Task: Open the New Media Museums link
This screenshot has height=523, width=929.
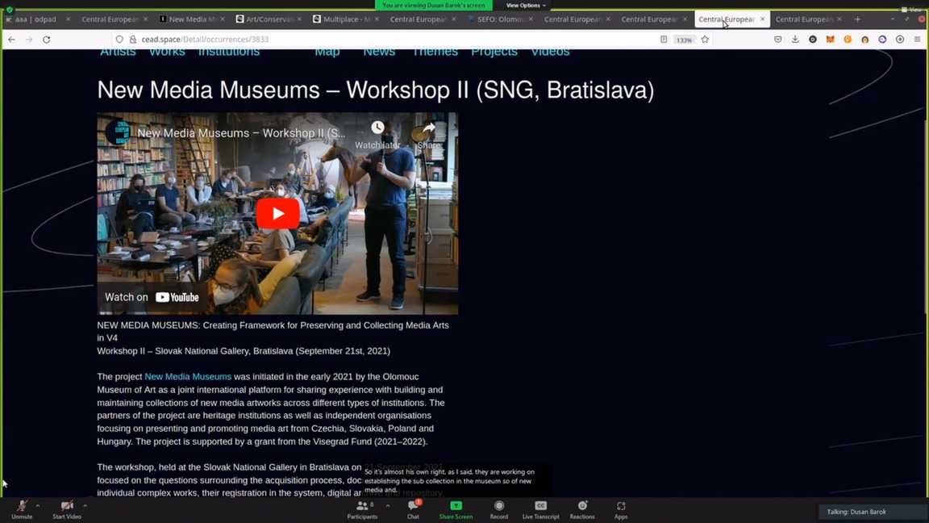Action: tap(188, 377)
